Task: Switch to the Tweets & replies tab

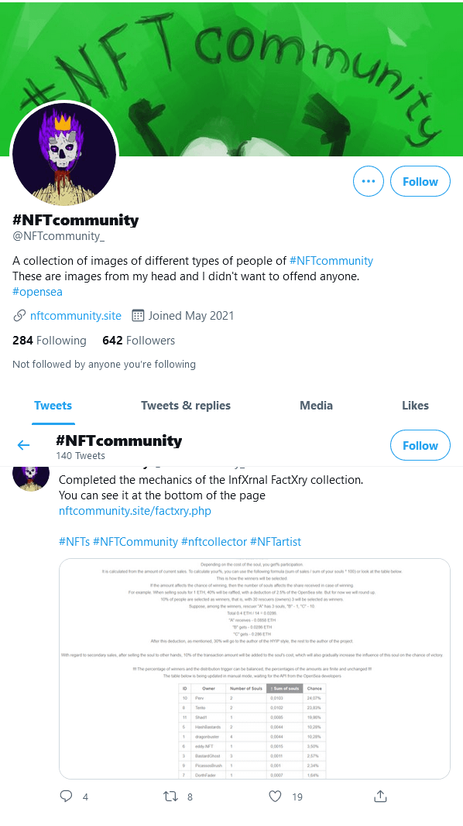Action: click(x=185, y=406)
